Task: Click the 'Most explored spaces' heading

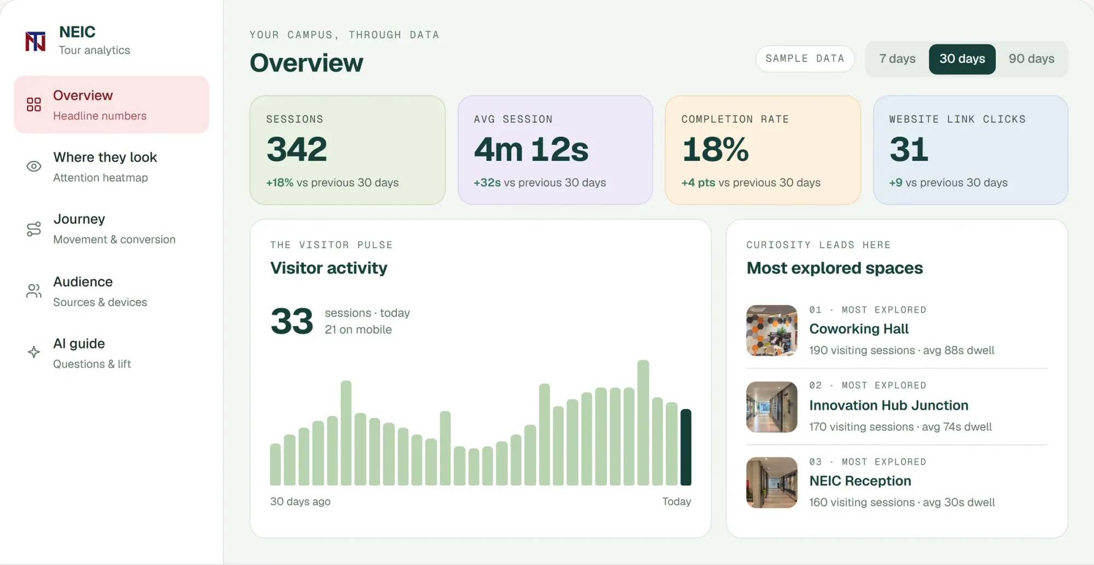Action: [835, 268]
